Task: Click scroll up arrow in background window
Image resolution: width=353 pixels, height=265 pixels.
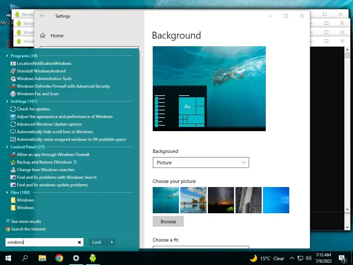Action: click(x=347, y=50)
